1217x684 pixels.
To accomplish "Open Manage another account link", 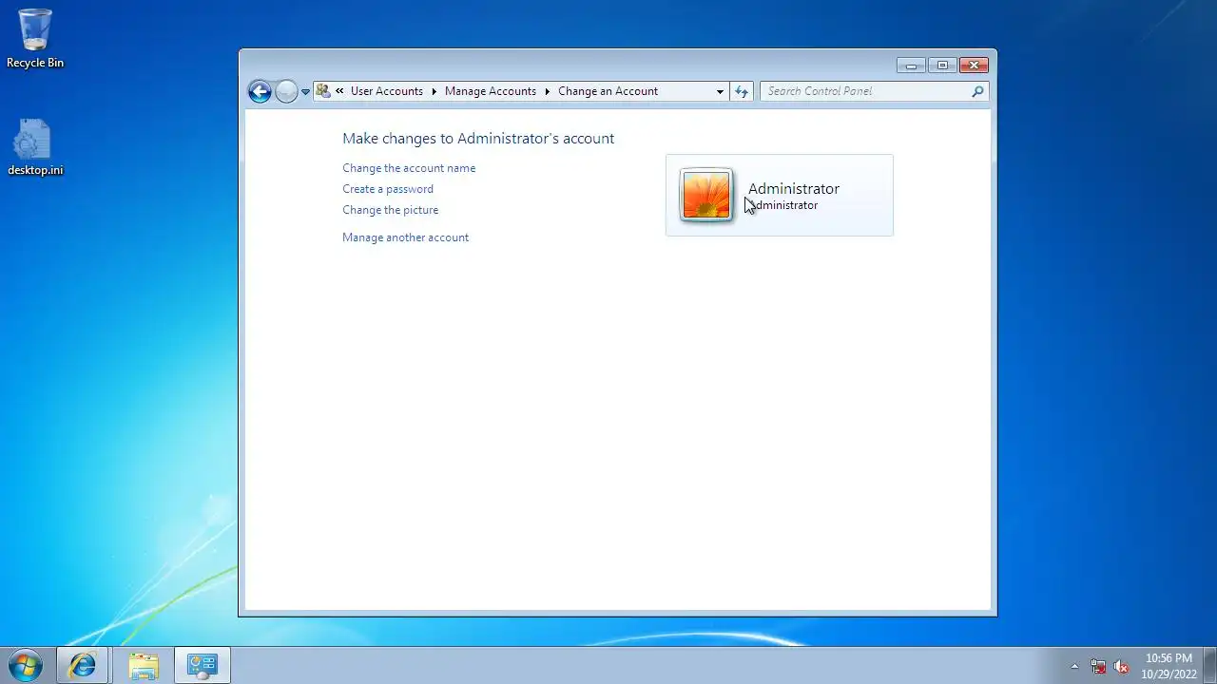I will [x=405, y=237].
